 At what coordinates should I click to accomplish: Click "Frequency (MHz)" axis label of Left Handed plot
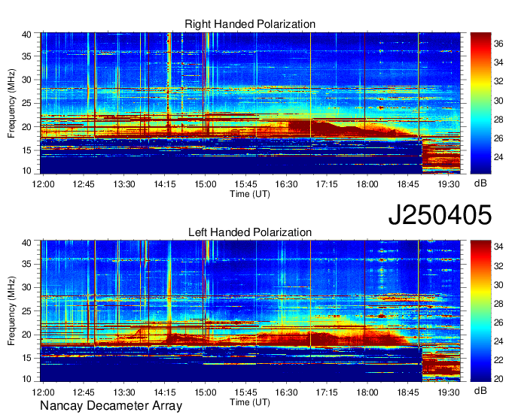click(x=11, y=311)
